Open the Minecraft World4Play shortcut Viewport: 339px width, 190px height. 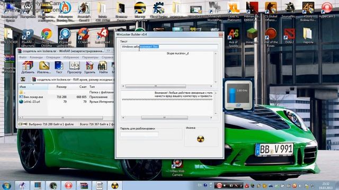click(x=215, y=12)
